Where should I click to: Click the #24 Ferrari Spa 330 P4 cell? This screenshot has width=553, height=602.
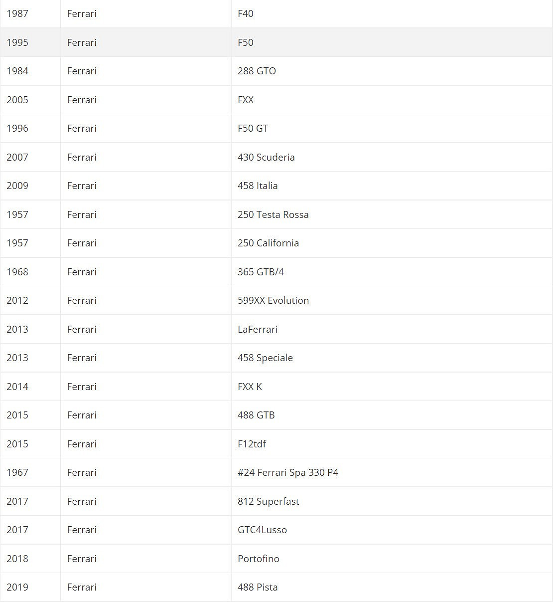tap(288, 472)
